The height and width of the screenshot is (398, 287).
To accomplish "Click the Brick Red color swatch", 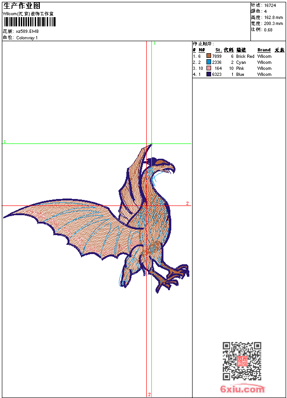I will click(209, 56).
